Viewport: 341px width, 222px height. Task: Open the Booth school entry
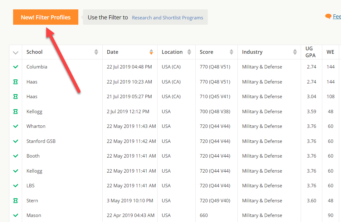[33, 156]
